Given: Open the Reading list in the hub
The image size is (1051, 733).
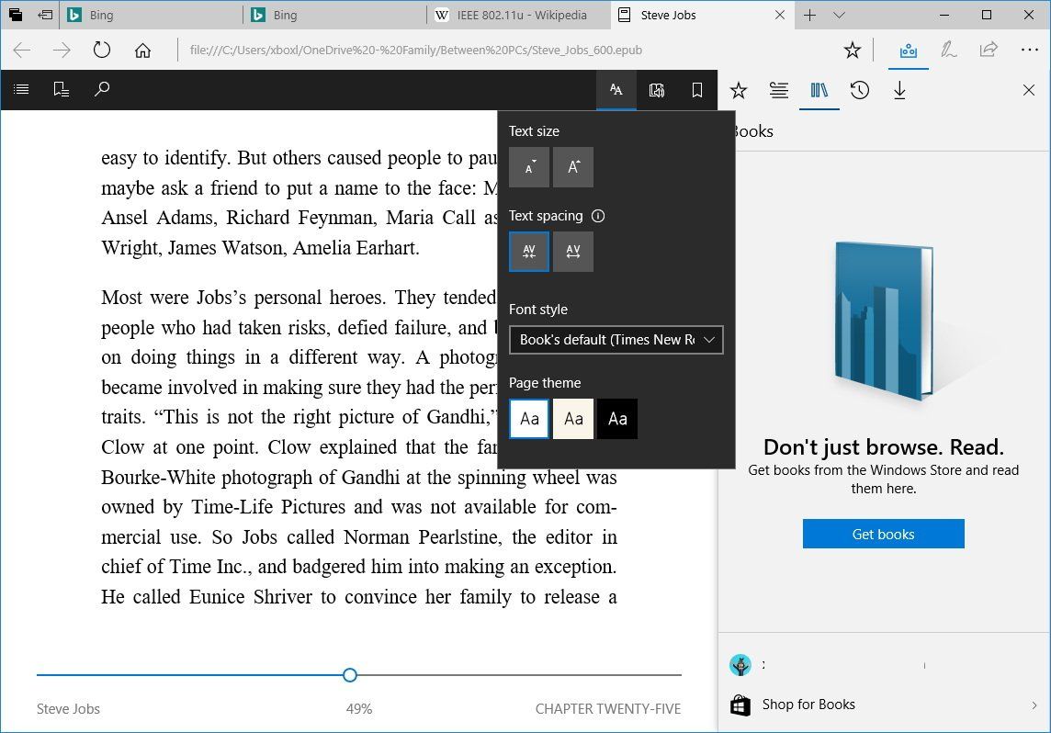Looking at the screenshot, I should point(778,90).
